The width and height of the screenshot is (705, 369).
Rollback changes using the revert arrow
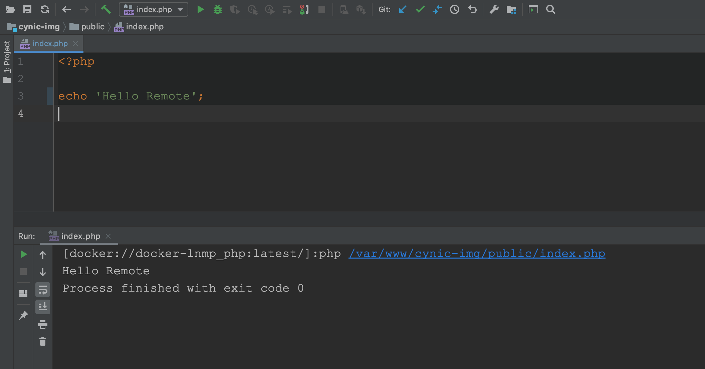click(472, 9)
